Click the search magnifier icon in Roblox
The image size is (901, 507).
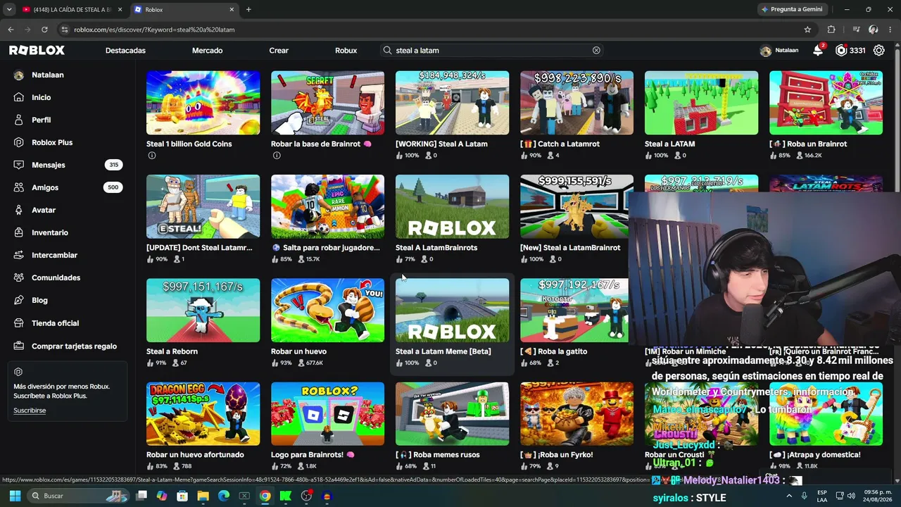[x=387, y=51]
